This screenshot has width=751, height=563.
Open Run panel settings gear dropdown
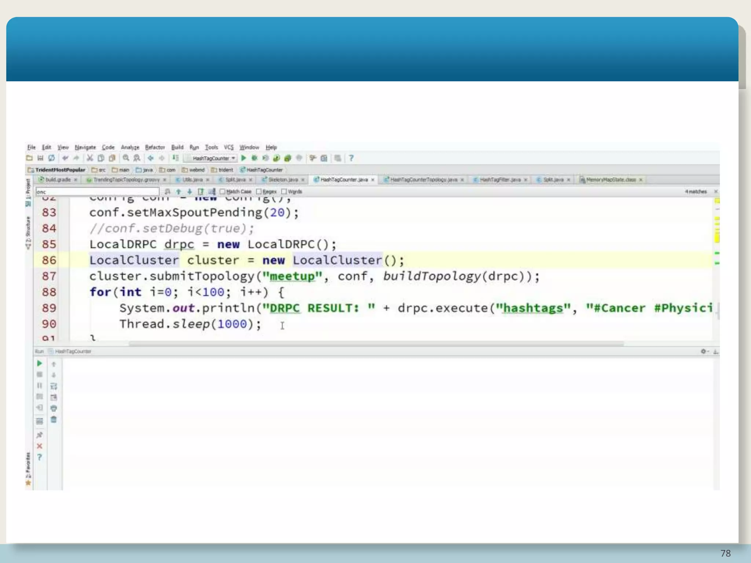click(704, 351)
